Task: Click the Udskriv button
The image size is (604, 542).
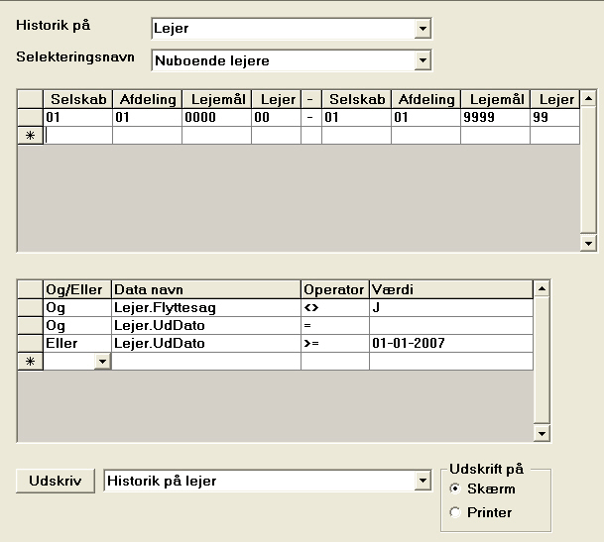Action: pyautogui.click(x=56, y=482)
